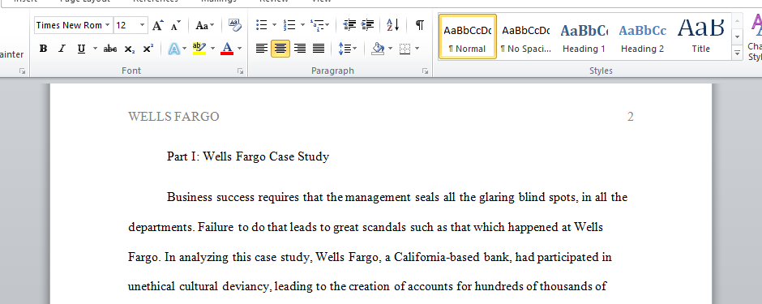Apply the Heading 1 style
762x304 pixels.
(584, 37)
